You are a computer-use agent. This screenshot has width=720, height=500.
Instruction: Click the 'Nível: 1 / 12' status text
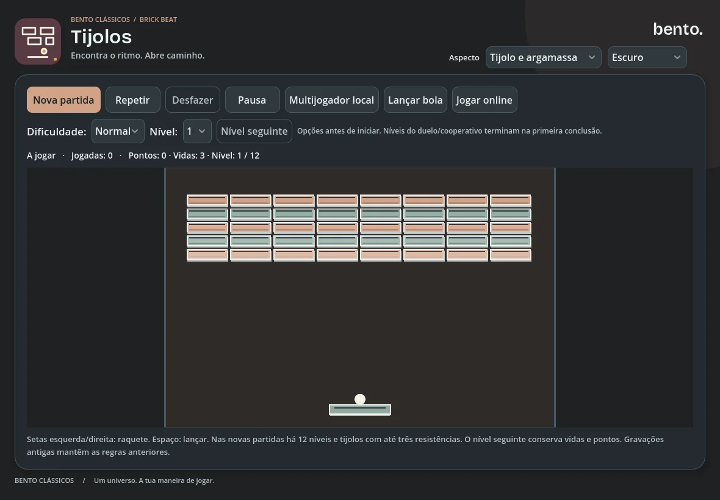pos(236,155)
